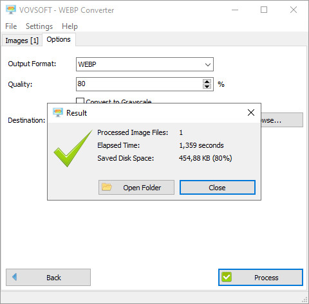309x304 pixels.
Task: Click the Close button in Result dialog
Action: click(218, 188)
